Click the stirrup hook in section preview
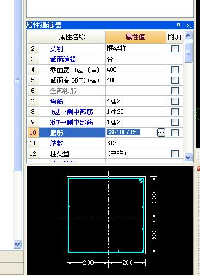This screenshot has width=200, height=276. (x=141, y=181)
